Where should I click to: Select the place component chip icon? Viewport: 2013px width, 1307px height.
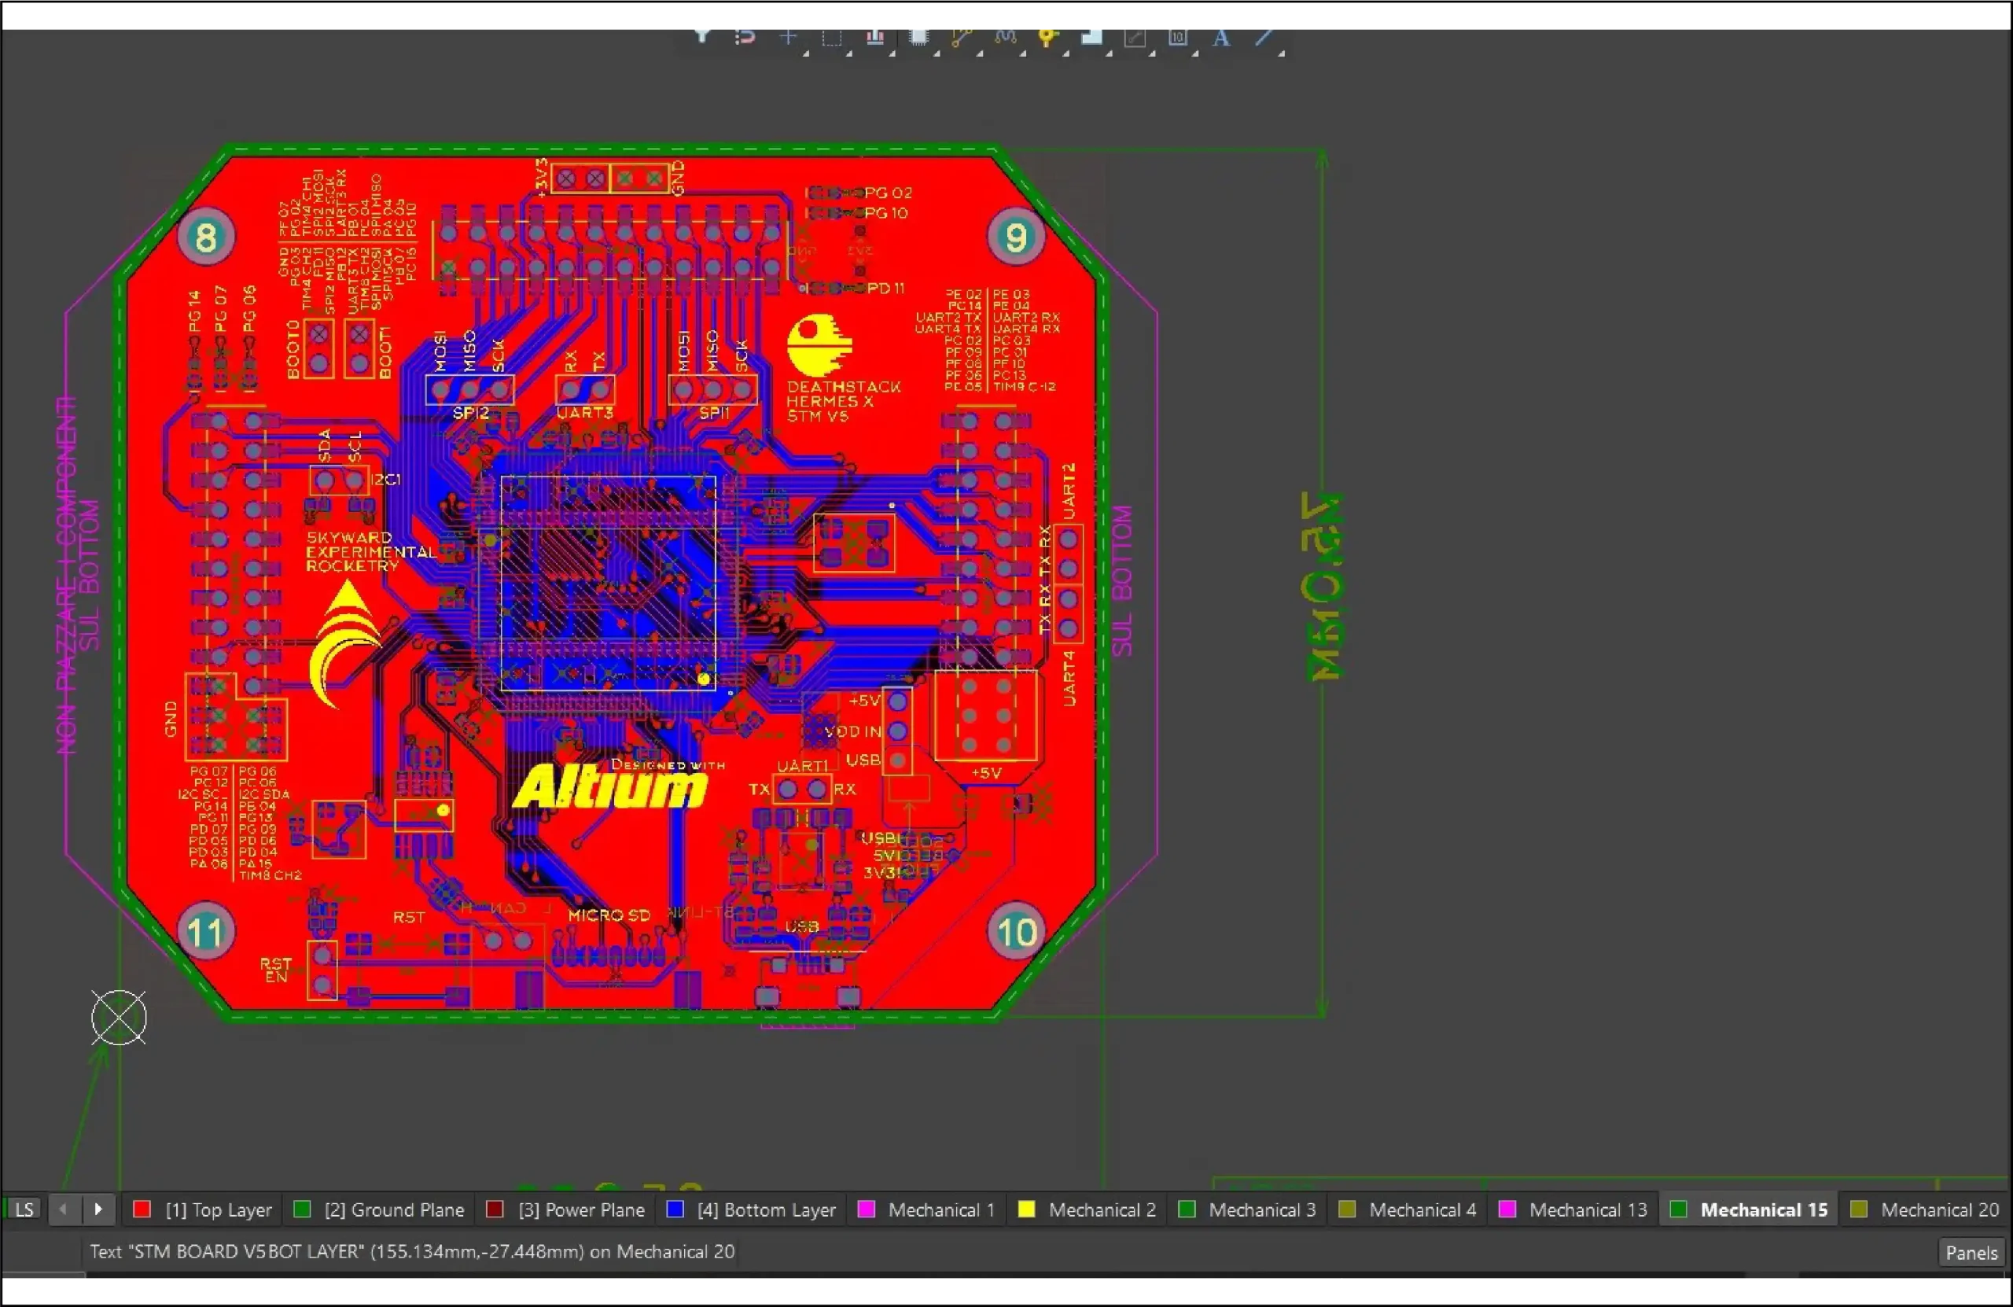[918, 37]
